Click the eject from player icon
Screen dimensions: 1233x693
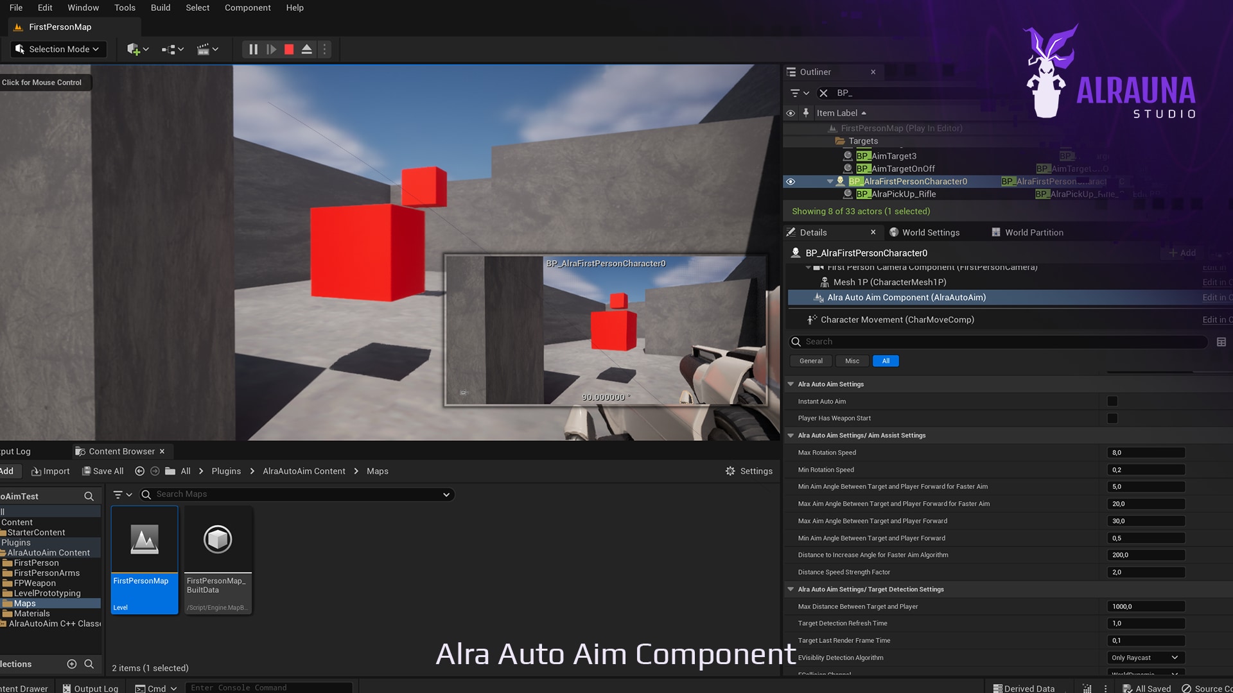coord(307,49)
